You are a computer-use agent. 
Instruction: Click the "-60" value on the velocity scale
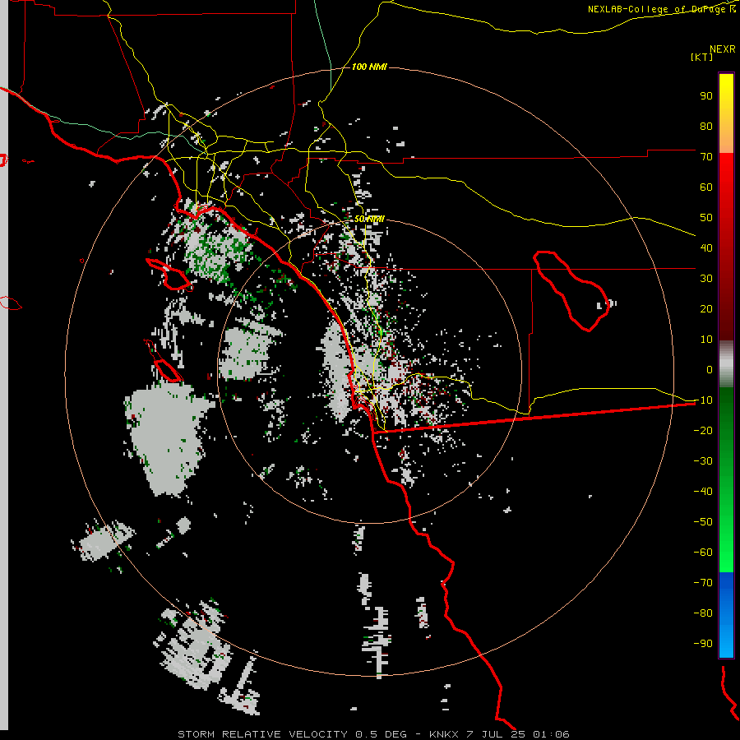coord(703,553)
